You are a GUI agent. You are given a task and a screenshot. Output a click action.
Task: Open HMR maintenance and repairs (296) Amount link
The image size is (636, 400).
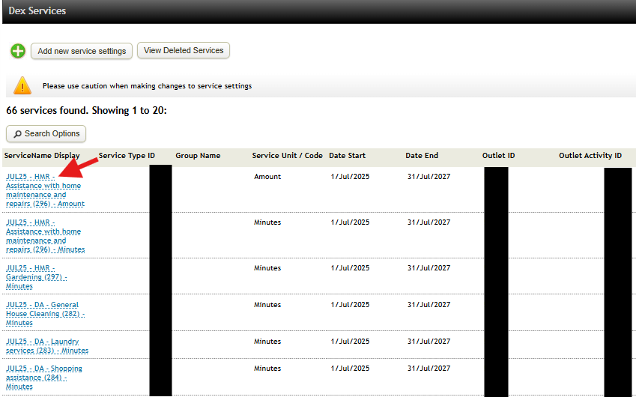(x=45, y=190)
